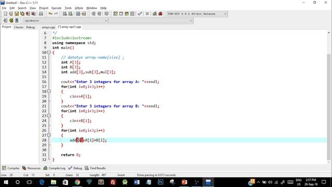Screen dimensions: 332x187
Task: Collapse the for loop block at line 23
Action: tap(49, 116)
